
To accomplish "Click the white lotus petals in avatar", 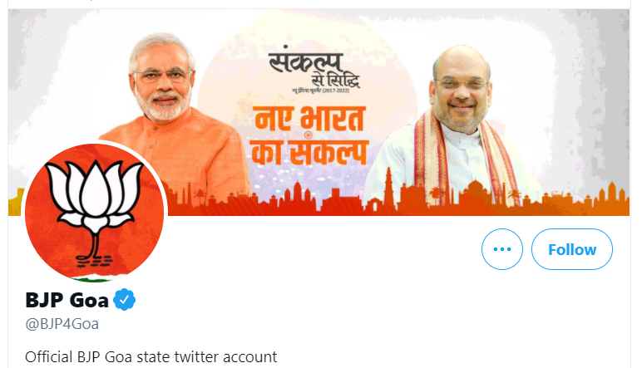I will coord(95,195).
